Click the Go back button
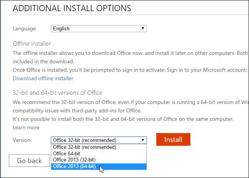Viewport: 249px width, 178px height. click(29, 161)
